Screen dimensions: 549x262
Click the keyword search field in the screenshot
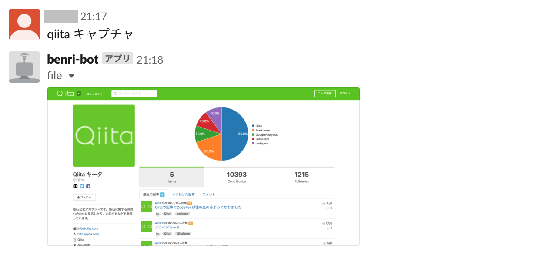(134, 94)
